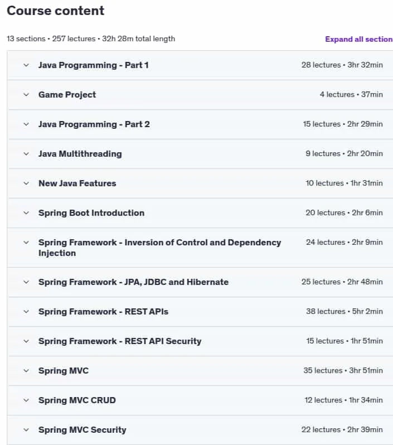Click the Game Project section title
393x445 pixels.
[67, 95]
